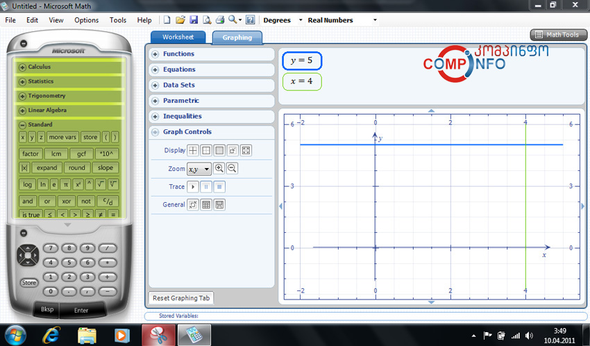Click the plotting range icon in General

pyautogui.click(x=193, y=205)
